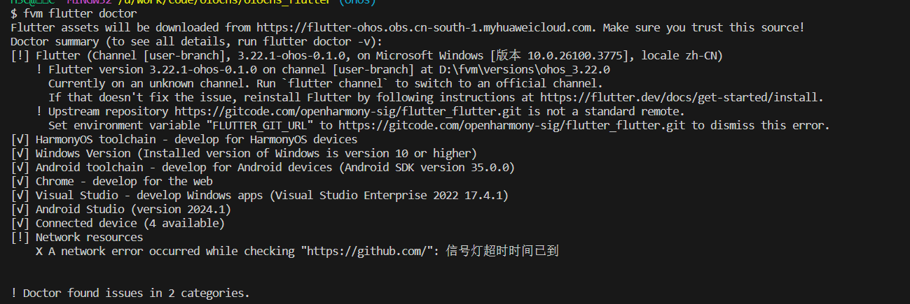Click "Doctor found issues in 2 categories" line
This screenshot has width=910, height=304.
(130, 293)
